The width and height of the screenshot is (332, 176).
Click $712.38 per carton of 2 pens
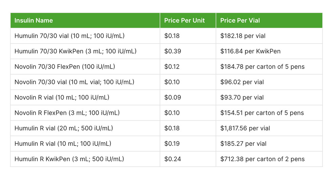pos(262,159)
